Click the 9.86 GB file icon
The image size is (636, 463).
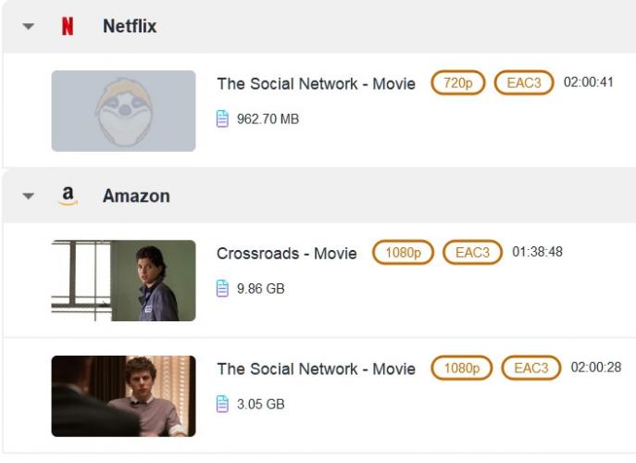[222, 288]
